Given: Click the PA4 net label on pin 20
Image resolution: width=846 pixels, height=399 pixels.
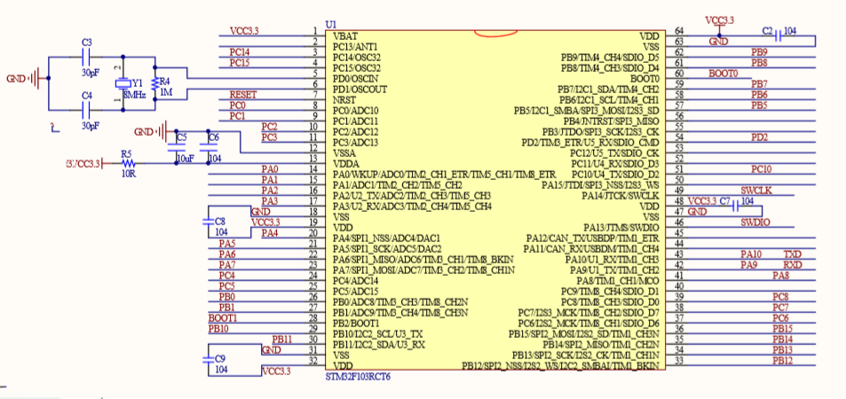Looking at the screenshot, I should click(x=270, y=233).
